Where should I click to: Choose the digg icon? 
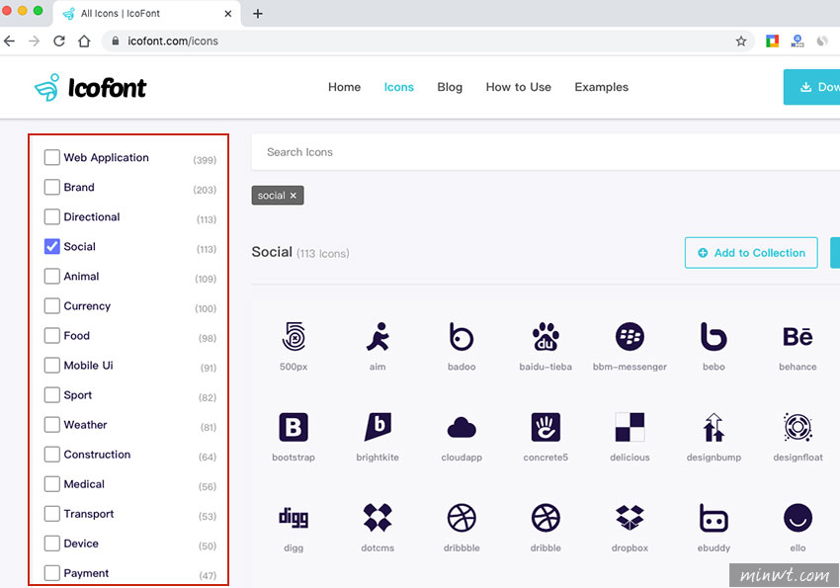[294, 518]
